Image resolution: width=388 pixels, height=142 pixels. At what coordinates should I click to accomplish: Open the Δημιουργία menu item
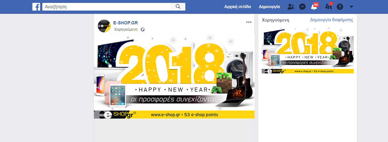click(x=269, y=6)
